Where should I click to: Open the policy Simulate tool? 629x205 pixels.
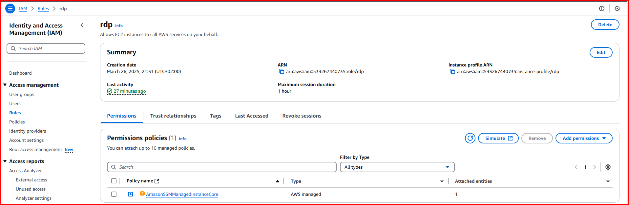498,138
